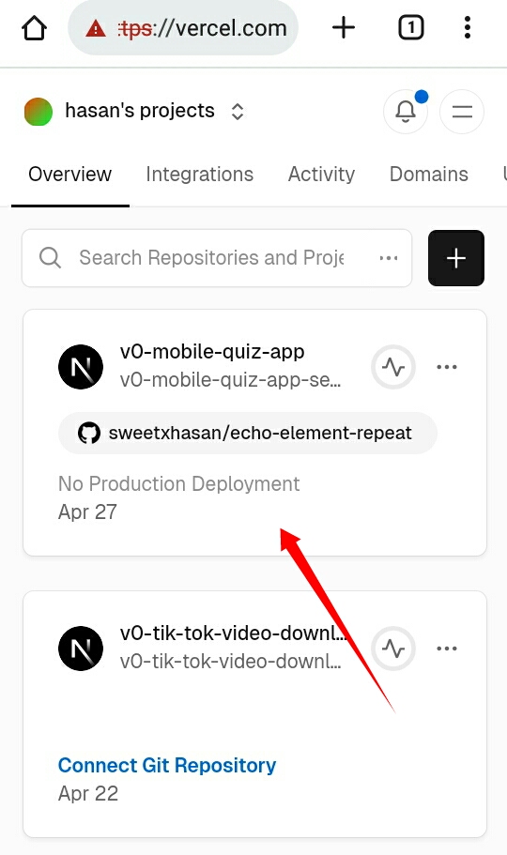The width and height of the screenshot is (507, 855).
Task: Open the insecure connection warning triangle
Action: coord(96,28)
